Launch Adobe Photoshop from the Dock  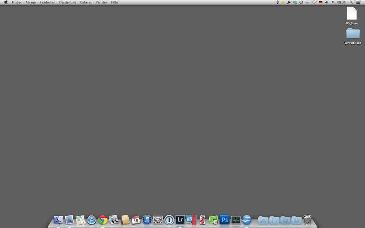[x=225, y=220]
